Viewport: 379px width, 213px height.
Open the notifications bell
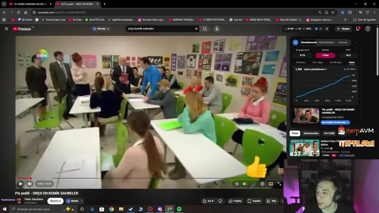(x=358, y=29)
